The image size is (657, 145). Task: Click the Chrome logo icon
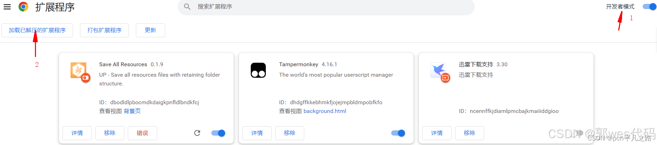(23, 7)
